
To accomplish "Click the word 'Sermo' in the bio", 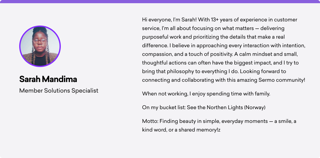I will [266, 80].
